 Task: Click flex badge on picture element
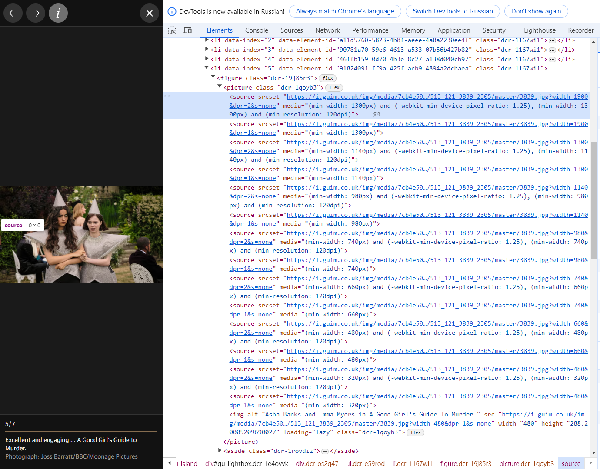[x=334, y=88]
